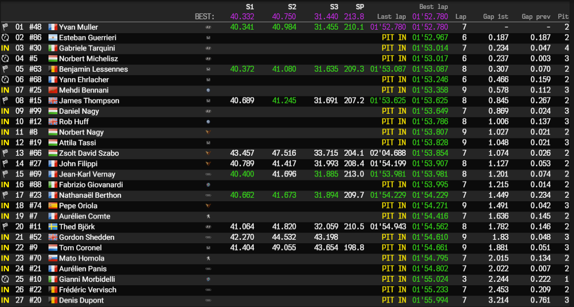Click the Volkswagen badge on Rob Huff's row
The image size is (574, 307).
pyautogui.click(x=208, y=121)
